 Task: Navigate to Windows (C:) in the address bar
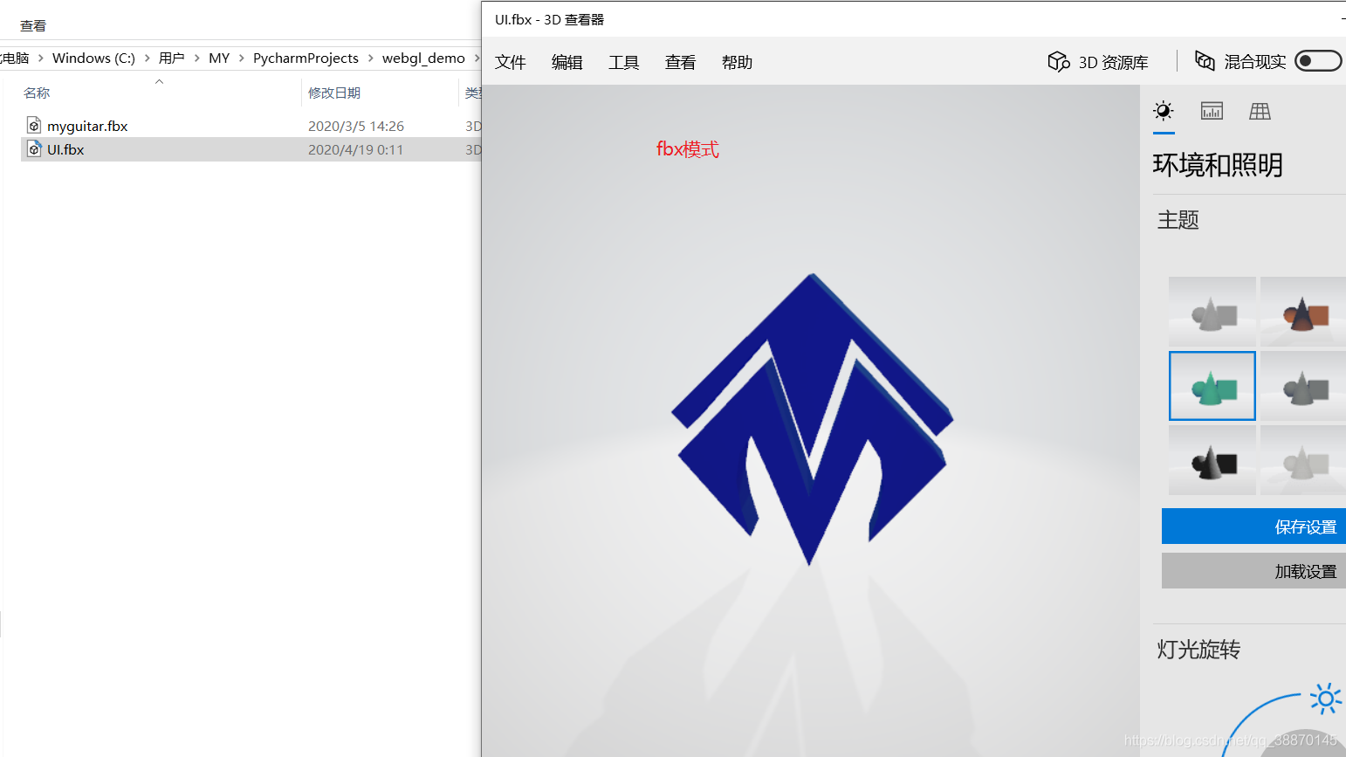coord(93,58)
